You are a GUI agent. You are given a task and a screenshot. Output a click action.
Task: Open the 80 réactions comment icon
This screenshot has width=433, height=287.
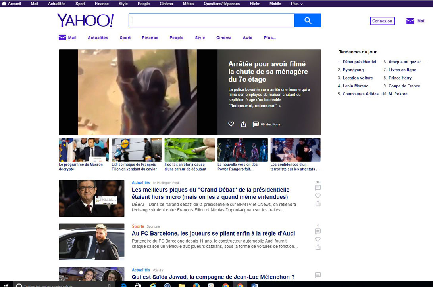pyautogui.click(x=256, y=124)
